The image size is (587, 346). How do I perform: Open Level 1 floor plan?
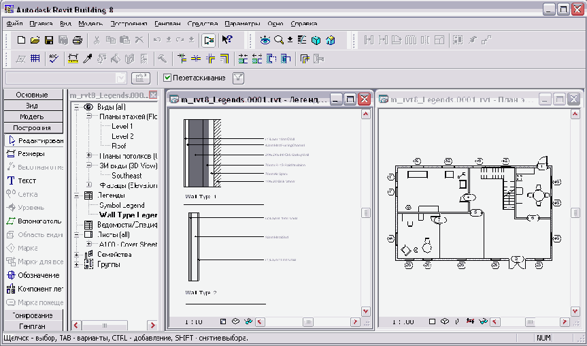tap(122, 126)
